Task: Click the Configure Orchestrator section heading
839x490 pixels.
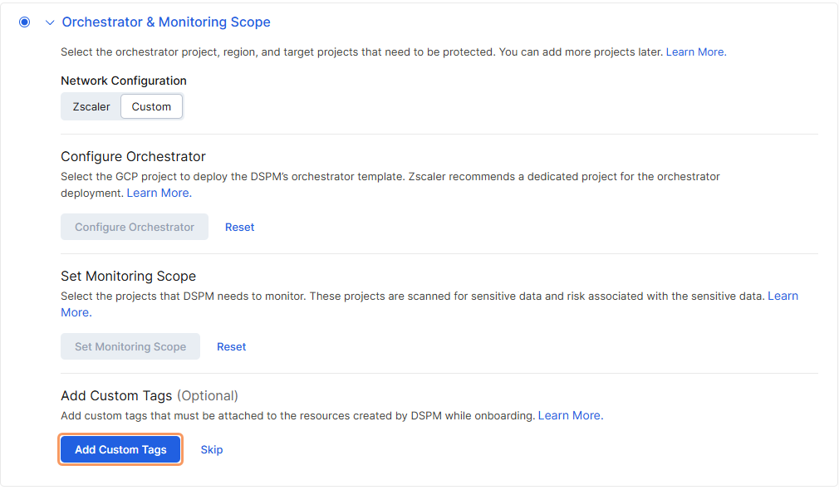Action: point(133,156)
